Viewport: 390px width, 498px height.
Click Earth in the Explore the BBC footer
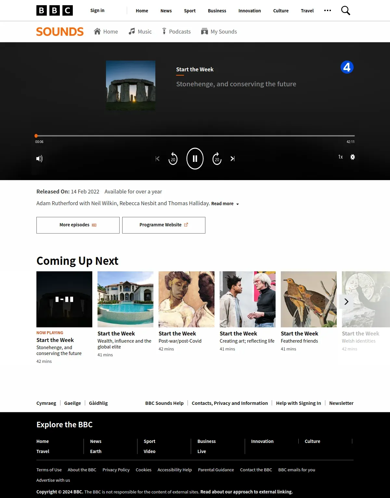click(x=96, y=451)
